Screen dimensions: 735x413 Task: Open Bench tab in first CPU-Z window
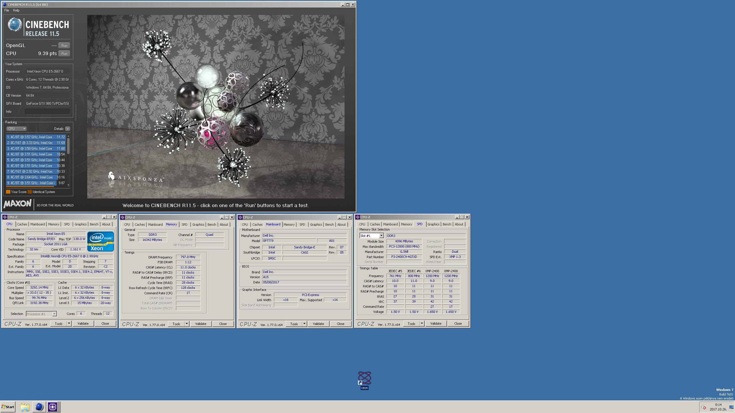[94, 224]
